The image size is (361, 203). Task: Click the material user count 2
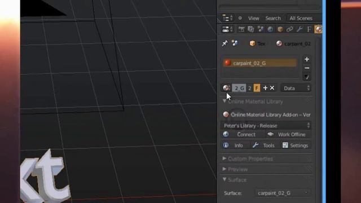(x=249, y=88)
